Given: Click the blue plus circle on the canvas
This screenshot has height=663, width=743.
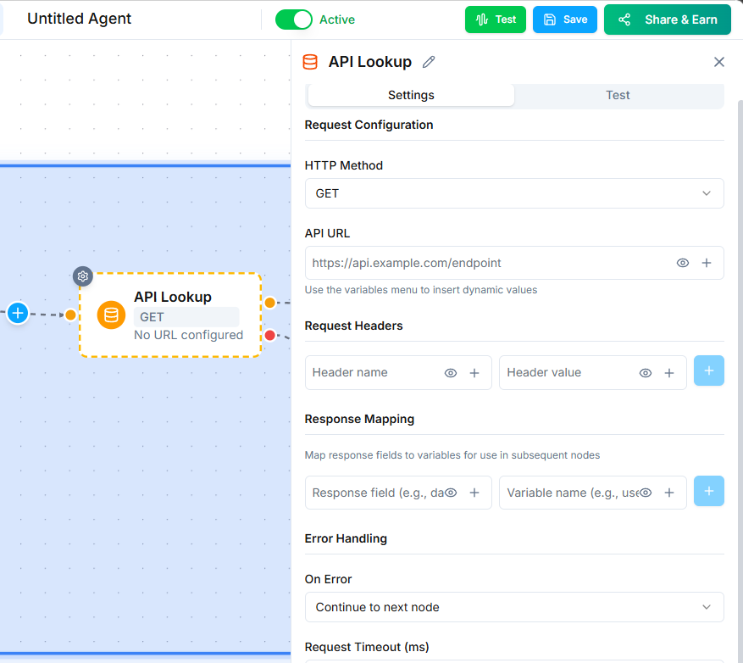Looking at the screenshot, I should (18, 313).
